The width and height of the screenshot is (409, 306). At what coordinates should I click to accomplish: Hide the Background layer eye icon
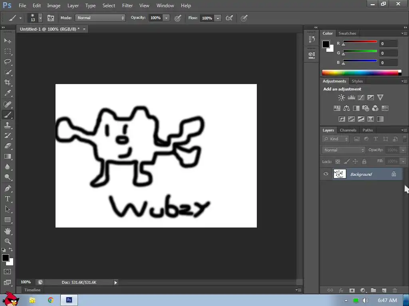326,174
